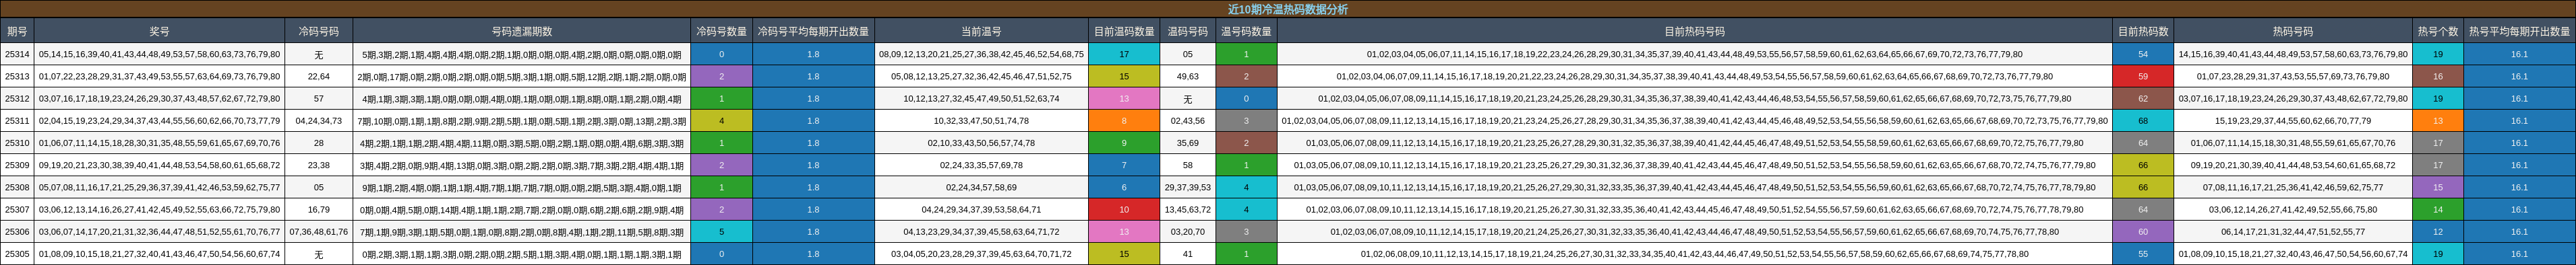Click period number 25313
2576x265 pixels.
17,77
